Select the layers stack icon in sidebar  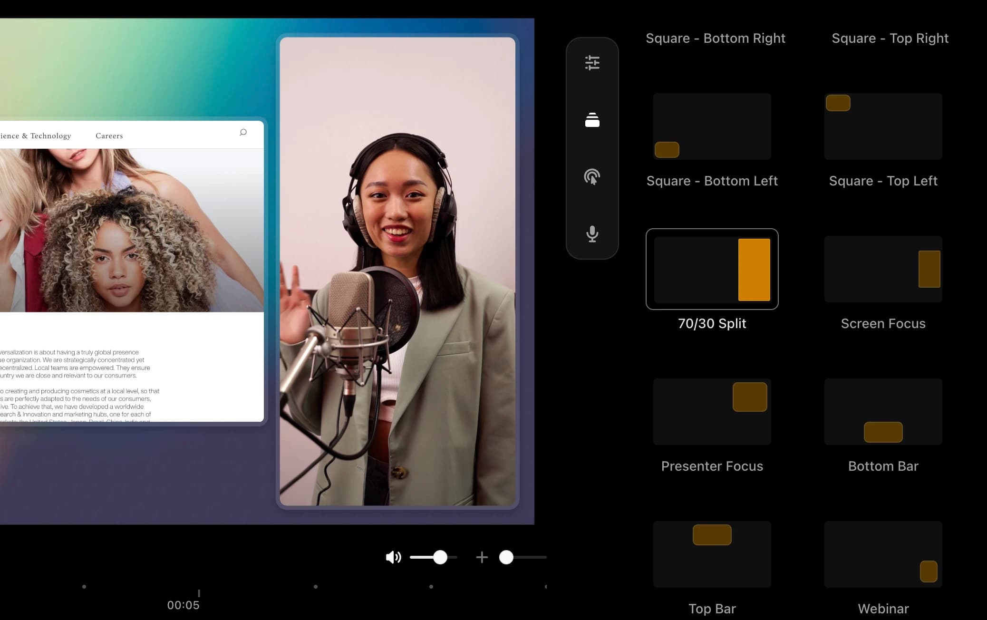[592, 120]
